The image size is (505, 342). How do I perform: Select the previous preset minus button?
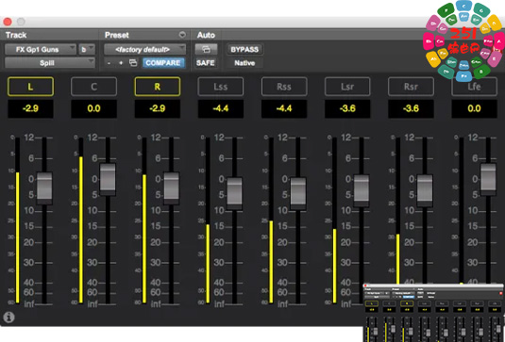click(x=109, y=63)
